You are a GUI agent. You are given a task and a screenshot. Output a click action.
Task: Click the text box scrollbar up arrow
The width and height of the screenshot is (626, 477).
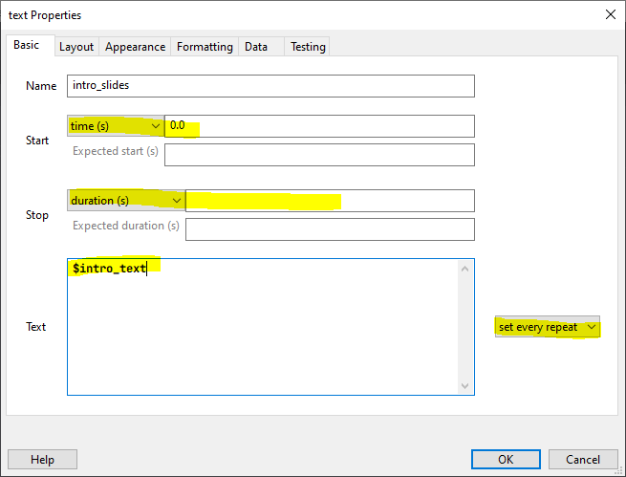[465, 269]
